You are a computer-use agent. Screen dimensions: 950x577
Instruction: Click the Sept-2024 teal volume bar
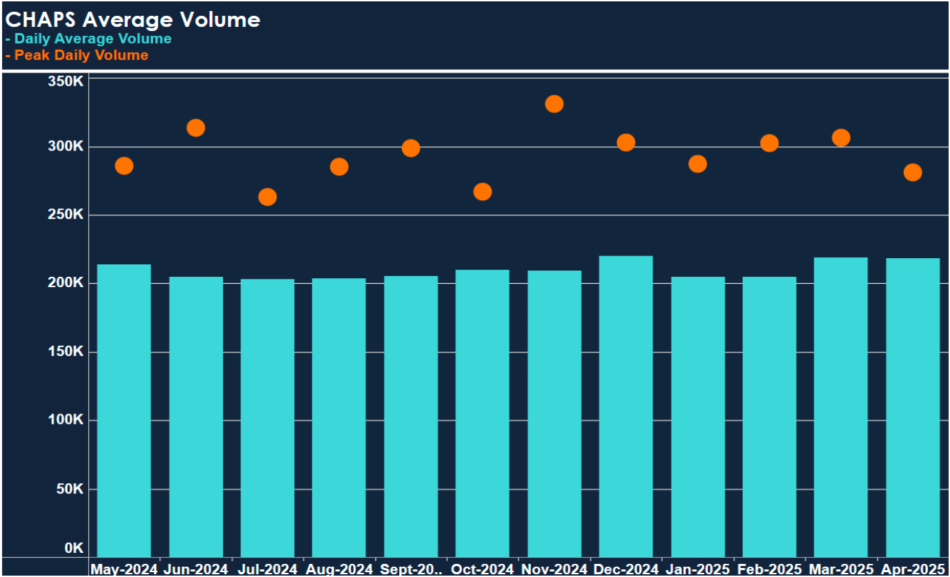tap(411, 417)
